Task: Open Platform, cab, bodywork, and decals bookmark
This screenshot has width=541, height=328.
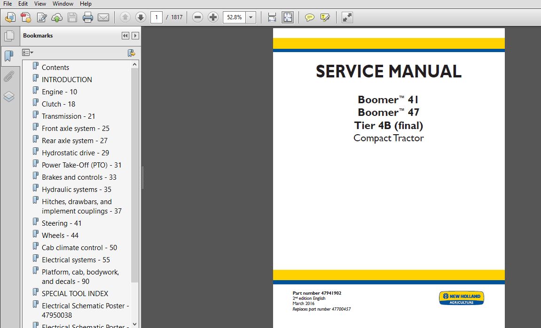Action: [80, 277]
